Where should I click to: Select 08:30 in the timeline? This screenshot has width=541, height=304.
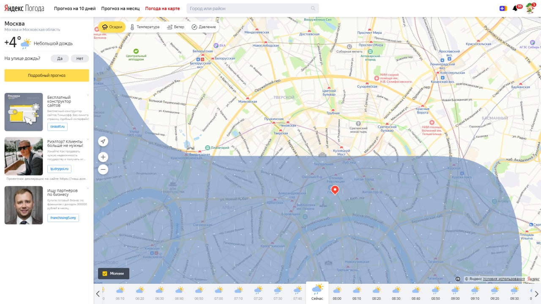[x=396, y=293]
